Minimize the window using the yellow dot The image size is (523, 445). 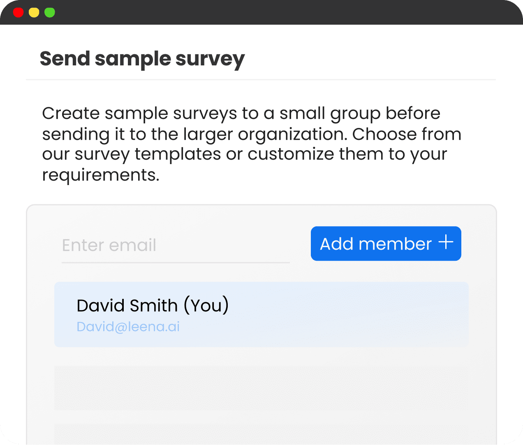pyautogui.click(x=34, y=12)
